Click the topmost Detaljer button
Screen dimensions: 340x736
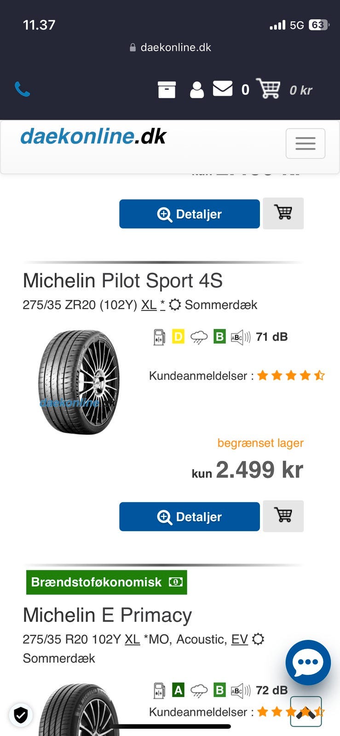point(190,214)
